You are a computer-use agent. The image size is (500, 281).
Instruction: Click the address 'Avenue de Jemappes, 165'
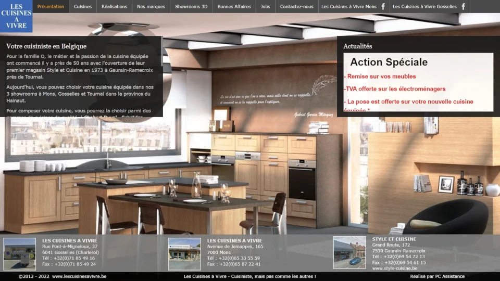tap(235, 246)
